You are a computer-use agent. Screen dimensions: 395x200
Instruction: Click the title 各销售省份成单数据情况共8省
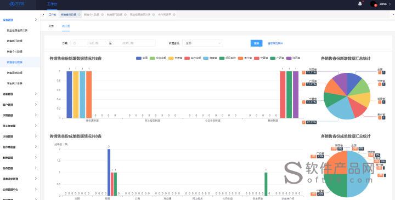[x=75, y=136]
